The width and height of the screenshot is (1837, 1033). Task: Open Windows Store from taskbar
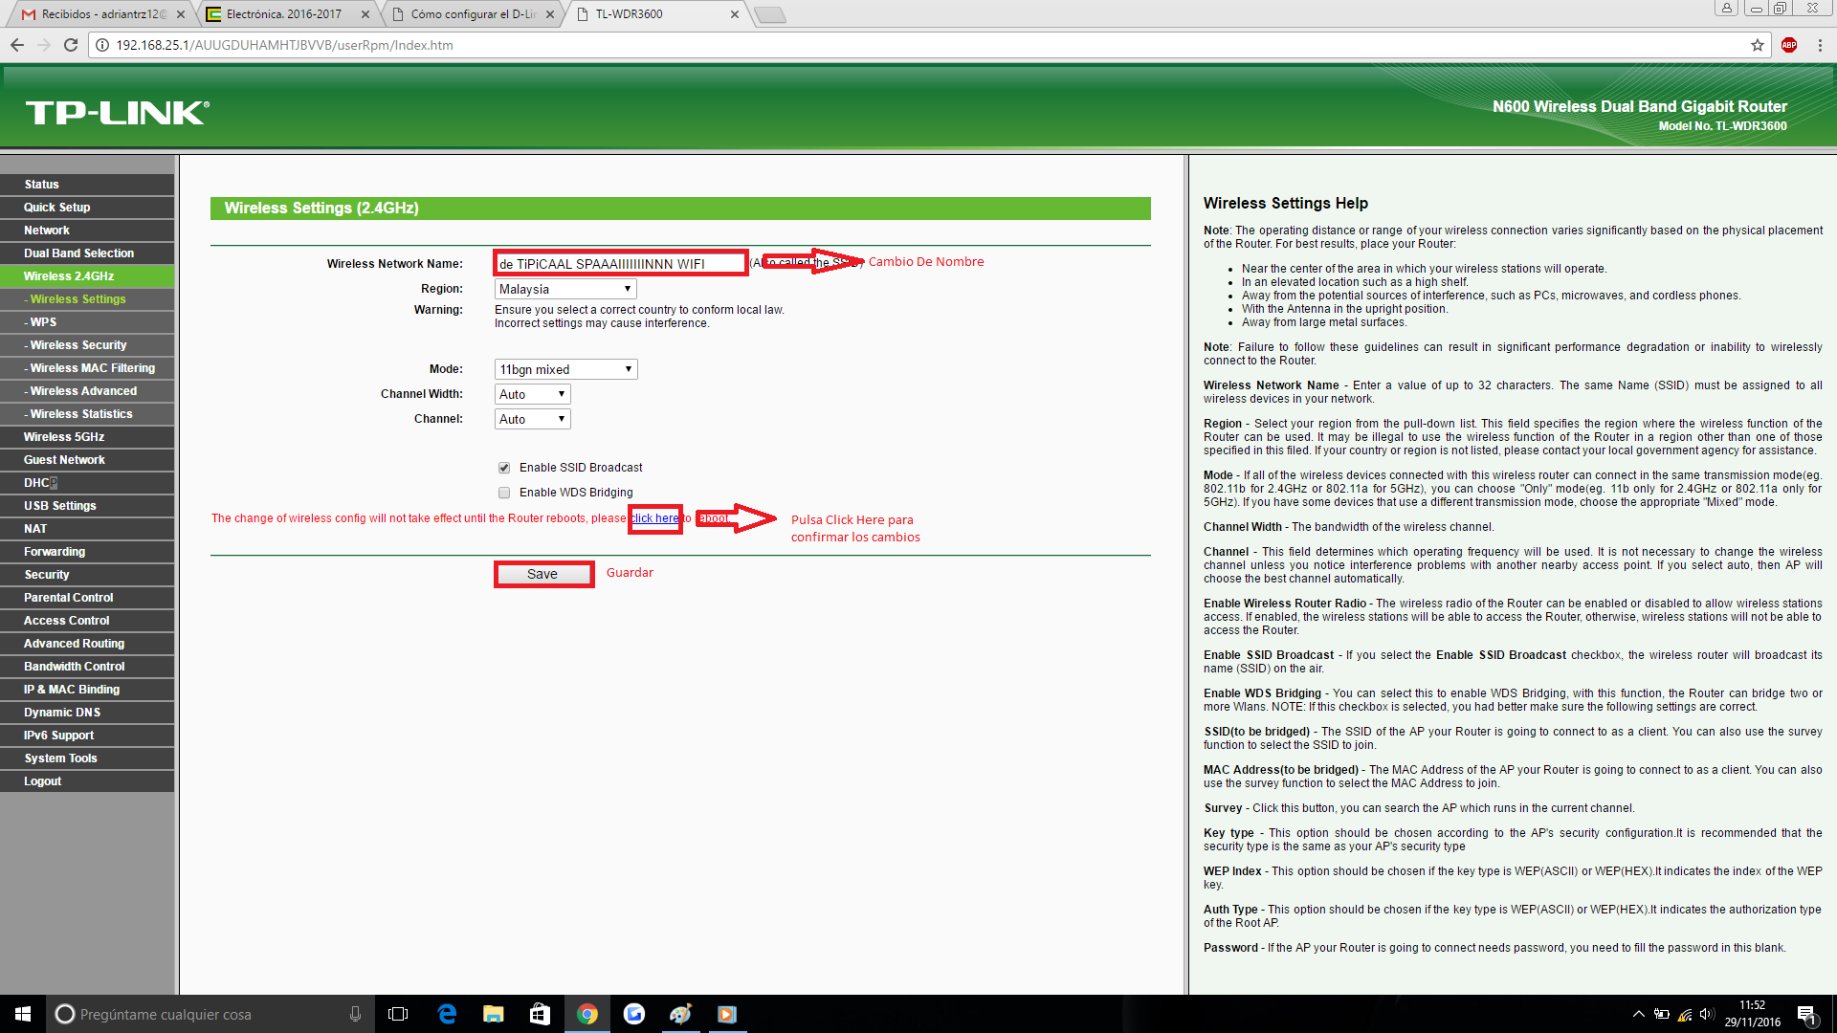coord(540,1014)
